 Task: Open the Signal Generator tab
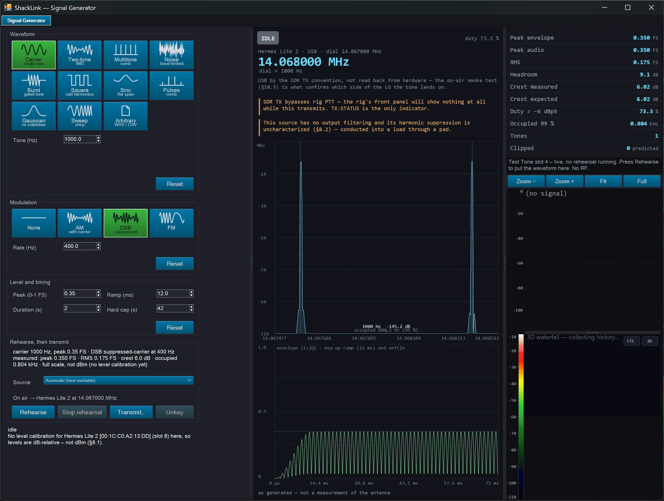click(x=26, y=21)
